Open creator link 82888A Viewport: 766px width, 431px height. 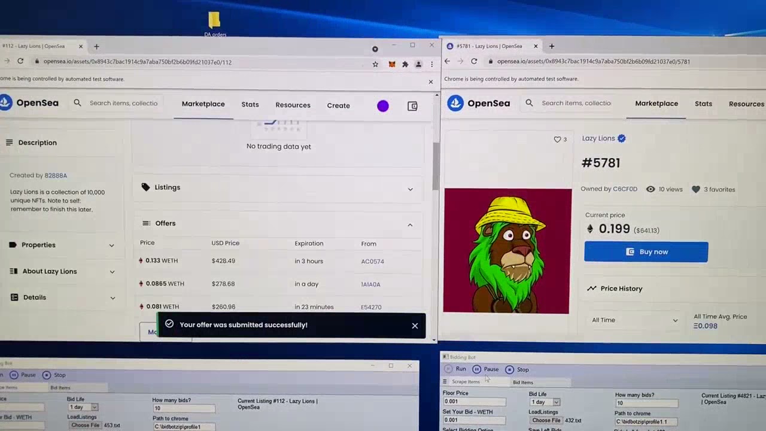[56, 176]
